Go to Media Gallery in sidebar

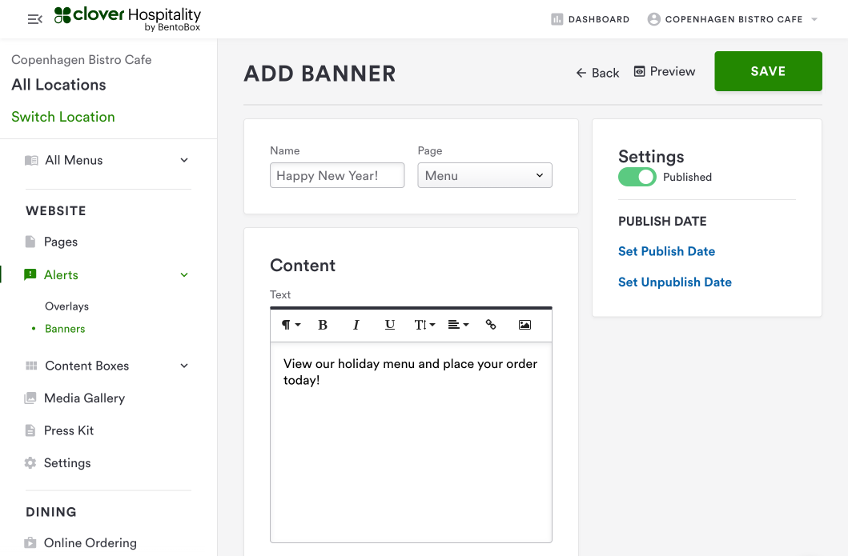point(84,398)
